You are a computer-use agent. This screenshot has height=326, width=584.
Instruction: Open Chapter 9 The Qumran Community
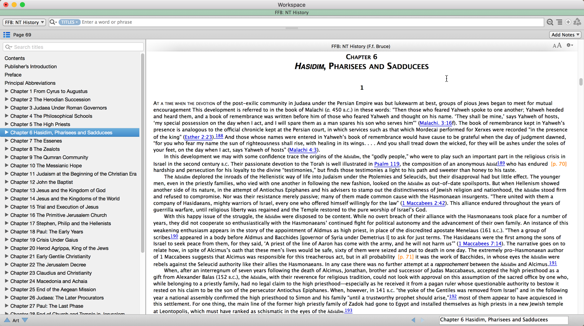pyautogui.click(x=49, y=157)
